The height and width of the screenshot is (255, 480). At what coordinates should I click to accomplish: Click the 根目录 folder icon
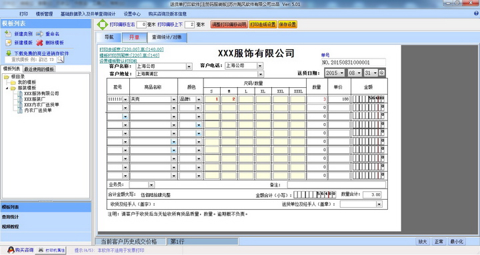(x=7, y=77)
